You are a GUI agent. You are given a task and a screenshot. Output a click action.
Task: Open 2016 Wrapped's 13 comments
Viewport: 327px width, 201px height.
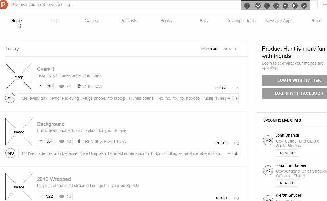click(x=65, y=196)
